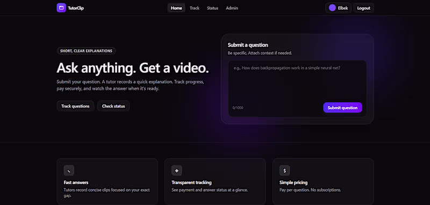The height and width of the screenshot is (205, 430).
Task: Open Track questions button
Action: click(x=75, y=106)
